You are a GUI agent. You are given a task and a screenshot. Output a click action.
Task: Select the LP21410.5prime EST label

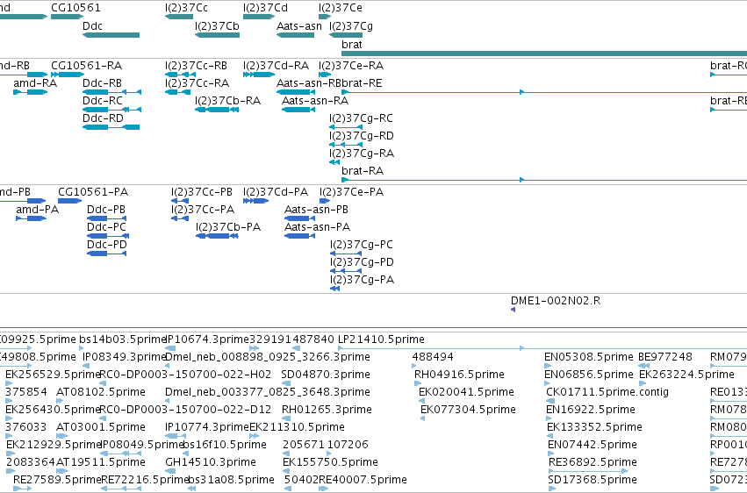pyautogui.click(x=381, y=339)
